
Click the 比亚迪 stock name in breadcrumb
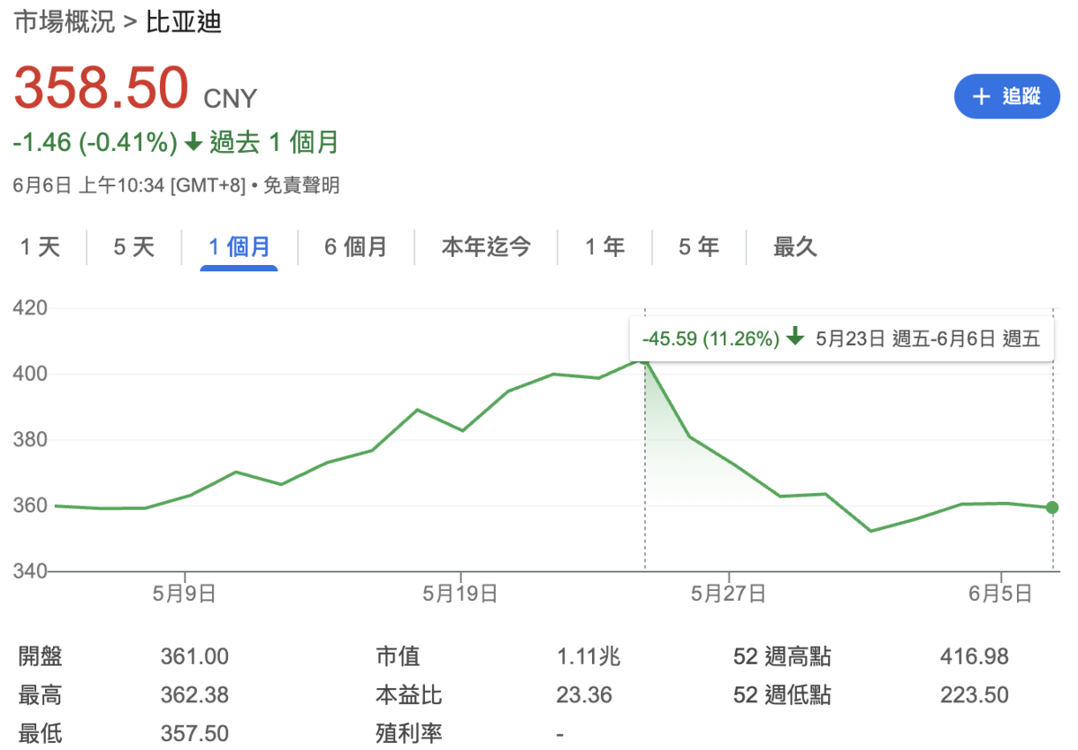point(183,22)
